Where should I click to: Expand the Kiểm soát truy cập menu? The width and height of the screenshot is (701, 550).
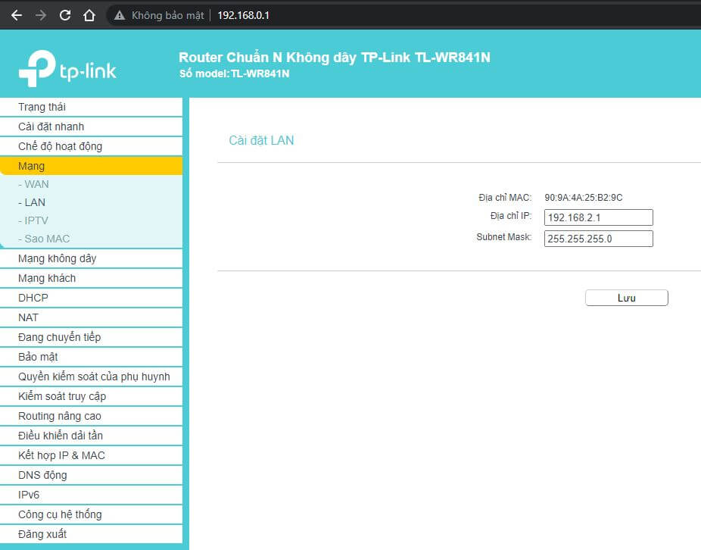tap(91, 396)
